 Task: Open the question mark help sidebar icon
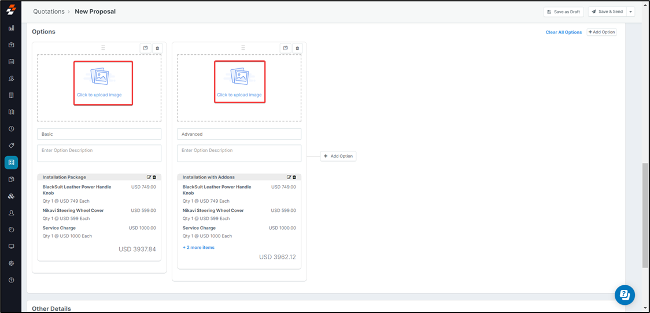pos(11,280)
